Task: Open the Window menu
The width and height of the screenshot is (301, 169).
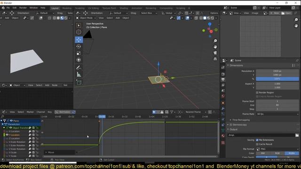Action: [33, 8]
